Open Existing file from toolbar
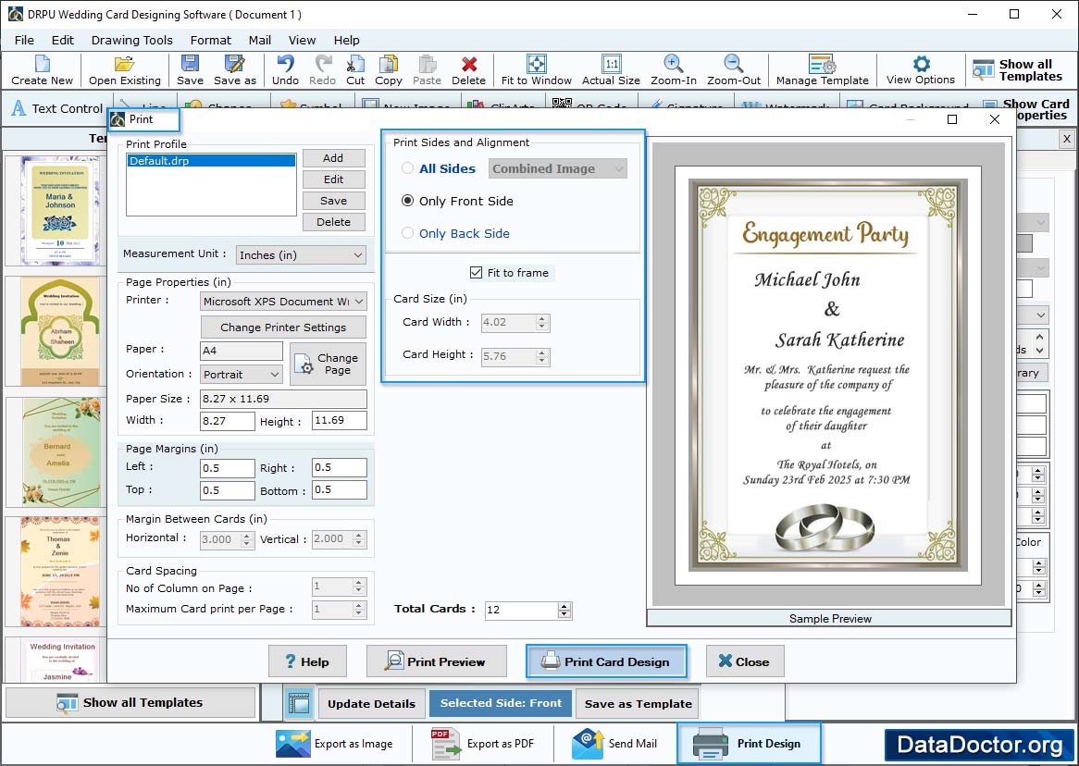1079x766 pixels. point(125,70)
